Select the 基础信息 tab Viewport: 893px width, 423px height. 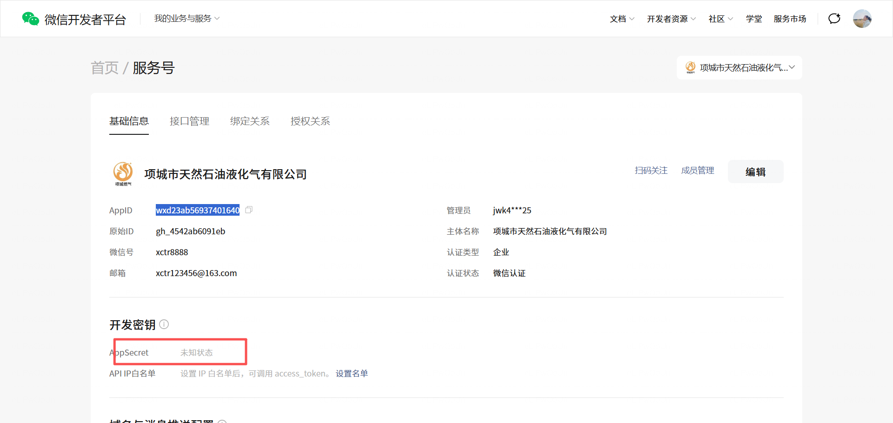pyautogui.click(x=129, y=121)
